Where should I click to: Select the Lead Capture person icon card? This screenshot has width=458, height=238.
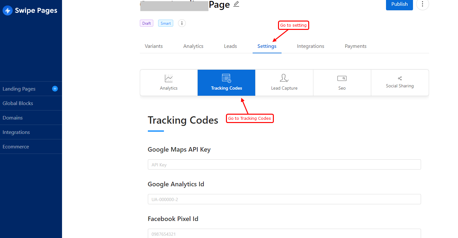coord(284,83)
